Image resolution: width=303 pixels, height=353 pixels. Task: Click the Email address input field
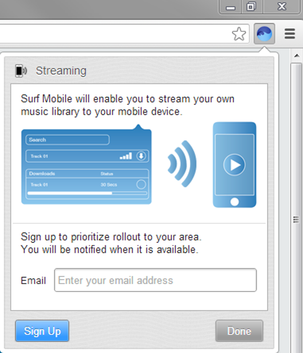[155, 280]
